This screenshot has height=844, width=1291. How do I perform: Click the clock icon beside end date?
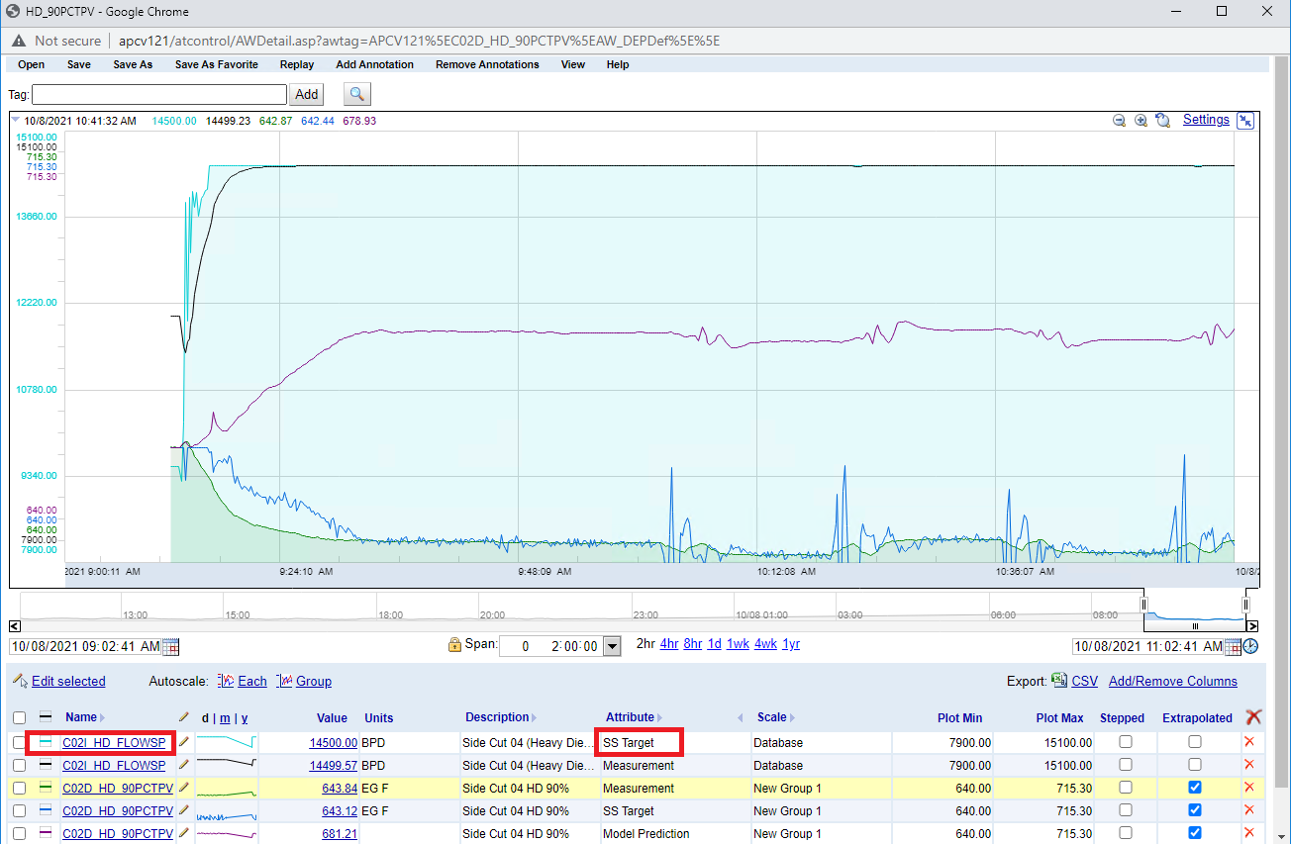click(1250, 647)
